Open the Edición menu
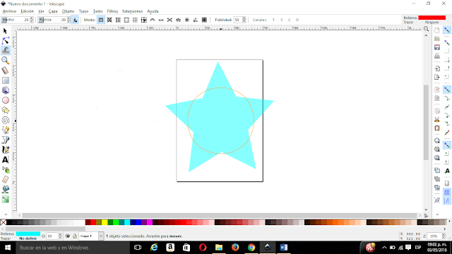The height and width of the screenshot is (254, 452). click(27, 11)
